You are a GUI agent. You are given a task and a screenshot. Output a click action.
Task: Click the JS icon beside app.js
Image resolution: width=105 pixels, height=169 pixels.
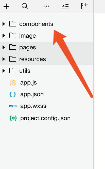point(13,83)
